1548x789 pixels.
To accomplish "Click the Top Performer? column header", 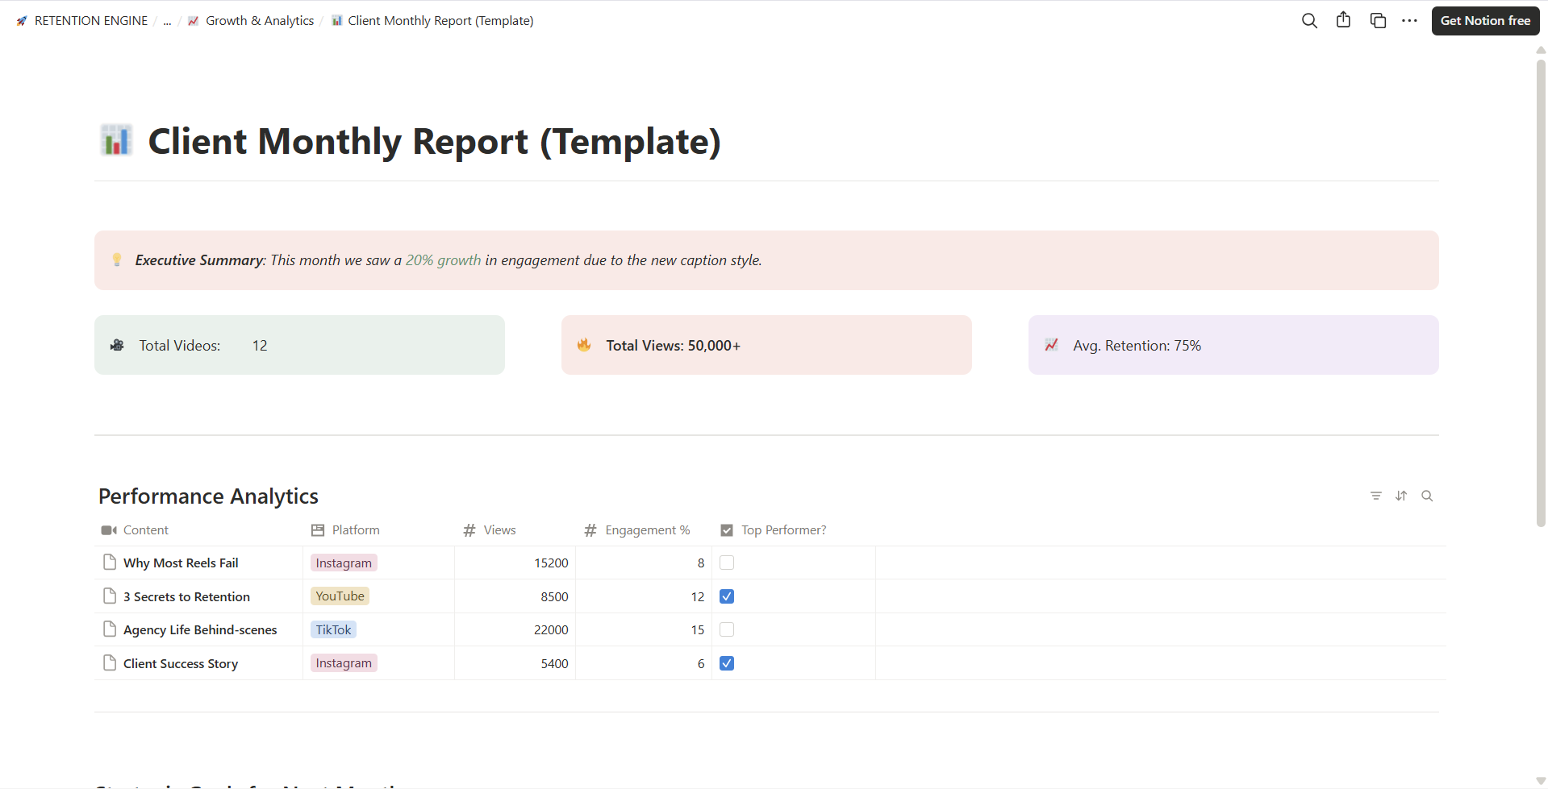I will coord(794,530).
